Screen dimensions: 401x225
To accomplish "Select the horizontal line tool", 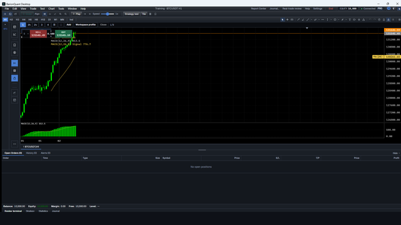I will 323,19.
